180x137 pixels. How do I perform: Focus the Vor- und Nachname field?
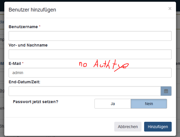[90, 54]
